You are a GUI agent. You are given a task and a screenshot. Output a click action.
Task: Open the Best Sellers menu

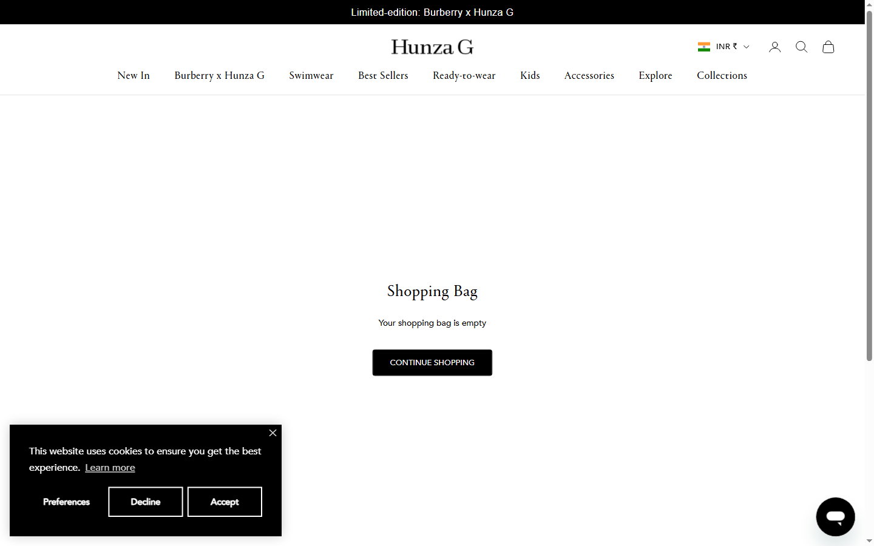click(x=383, y=75)
